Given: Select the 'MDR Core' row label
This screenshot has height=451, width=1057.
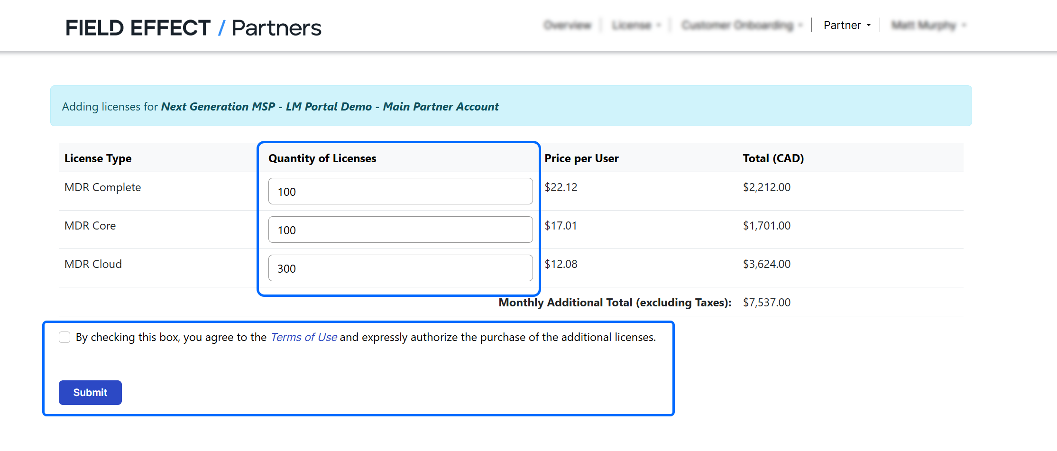Looking at the screenshot, I should [90, 226].
